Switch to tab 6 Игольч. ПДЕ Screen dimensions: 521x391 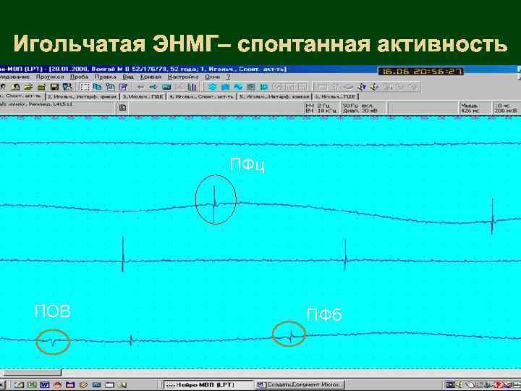pos(336,96)
